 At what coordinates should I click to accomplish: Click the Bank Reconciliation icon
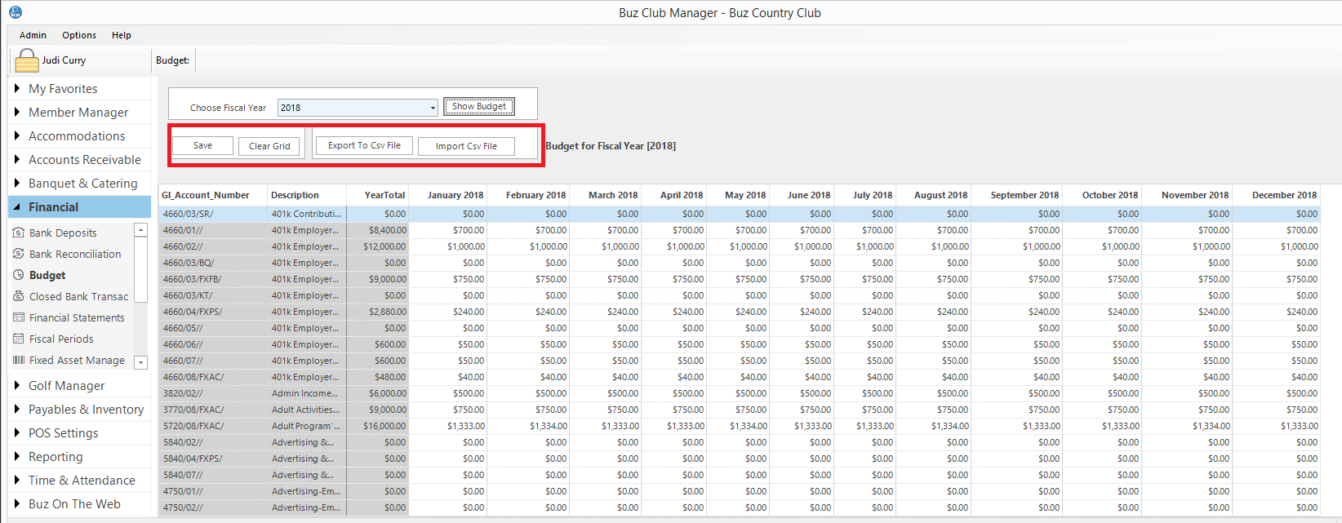click(19, 254)
